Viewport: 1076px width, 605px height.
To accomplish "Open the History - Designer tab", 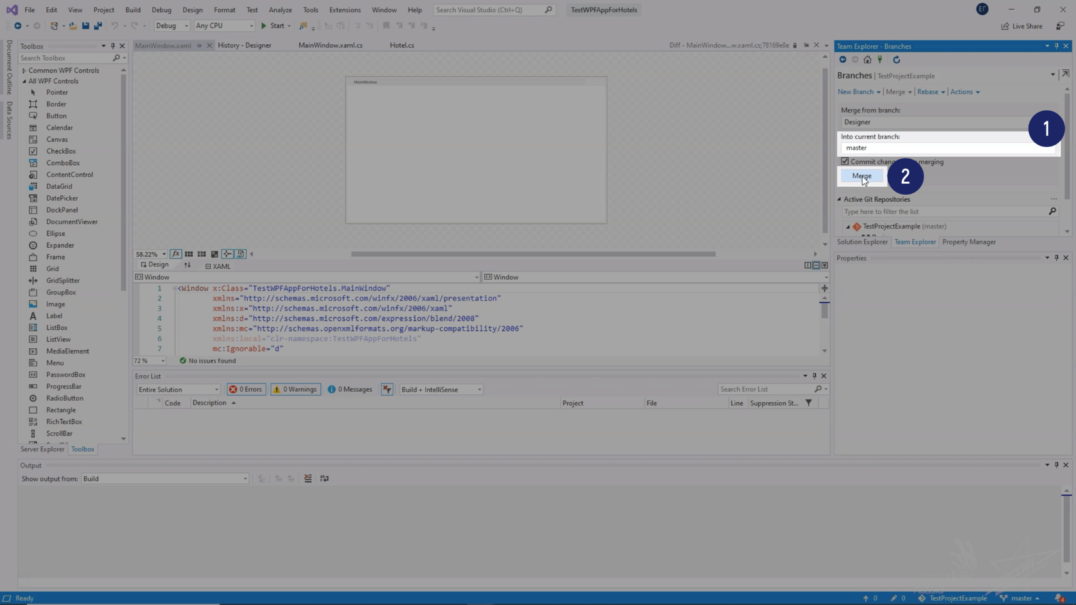I will 244,45.
